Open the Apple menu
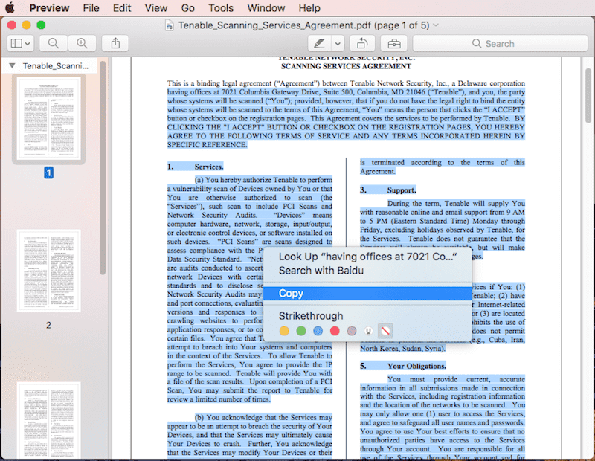Screen dimensions: 595x461 pyautogui.click(x=10, y=7)
